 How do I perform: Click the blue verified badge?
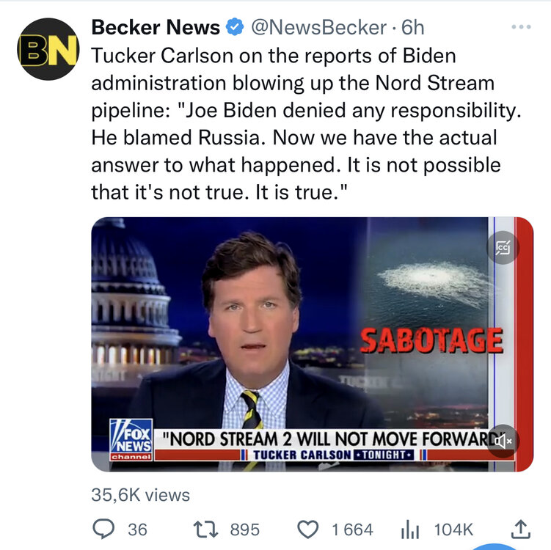235,29
